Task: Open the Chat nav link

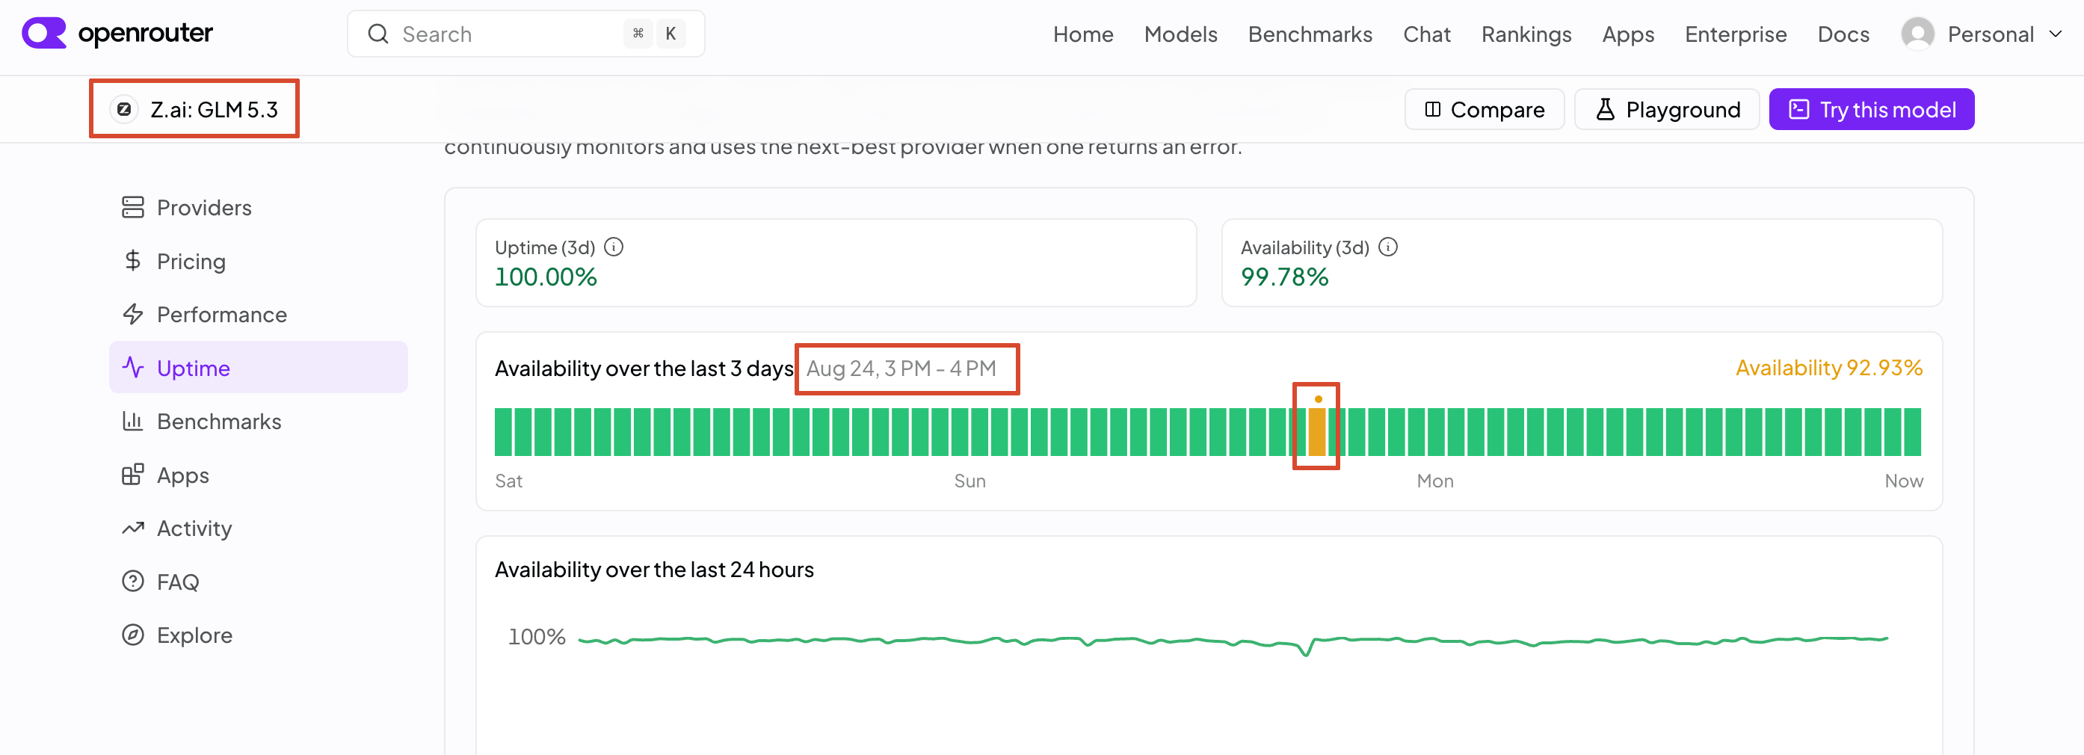Action: point(1426,34)
